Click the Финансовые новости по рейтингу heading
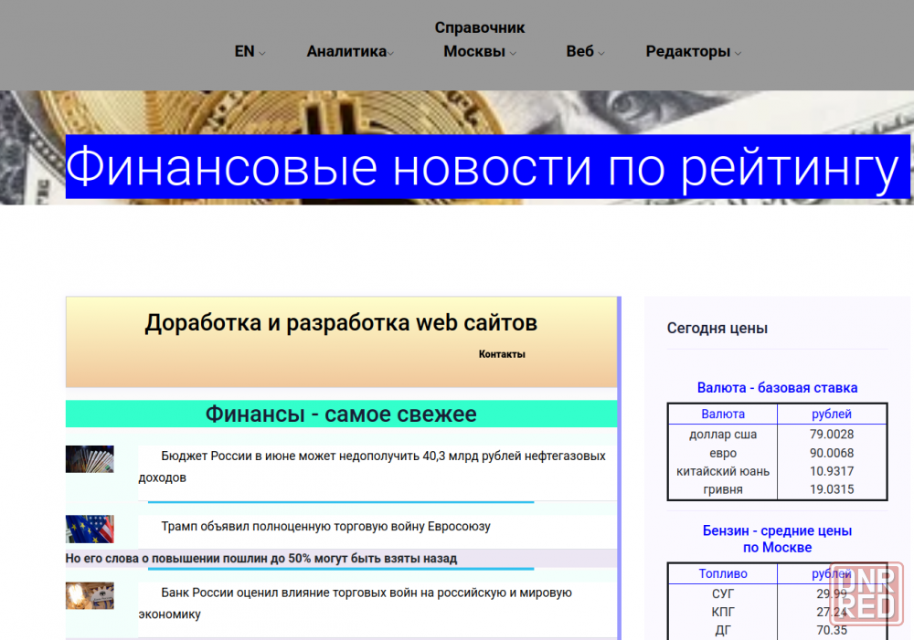Screen dimensions: 914x640 click(487, 166)
